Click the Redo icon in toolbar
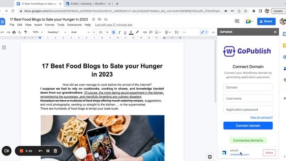 8,32
